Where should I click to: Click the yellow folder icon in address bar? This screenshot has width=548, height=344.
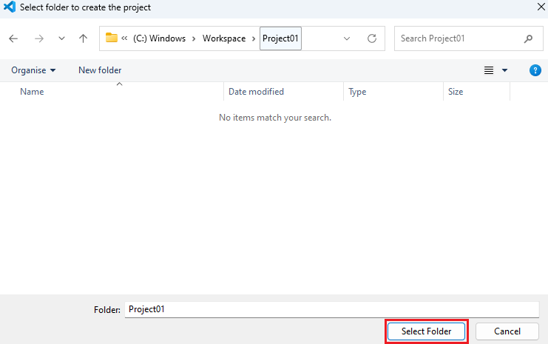(x=112, y=38)
